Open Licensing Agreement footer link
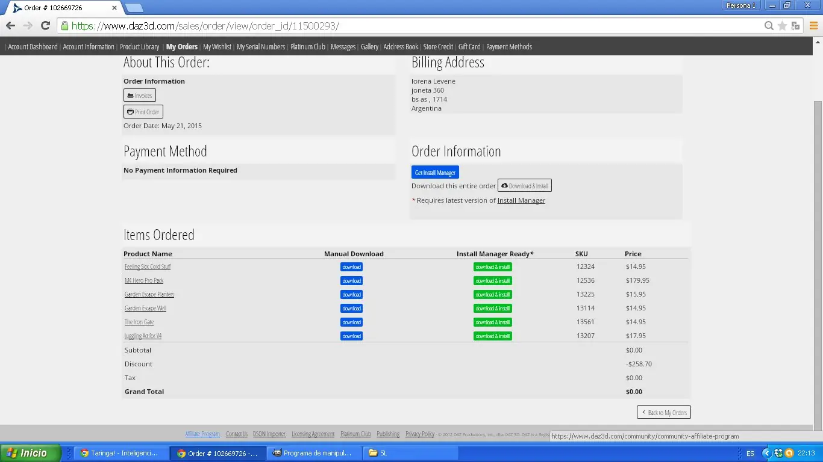 click(313, 434)
